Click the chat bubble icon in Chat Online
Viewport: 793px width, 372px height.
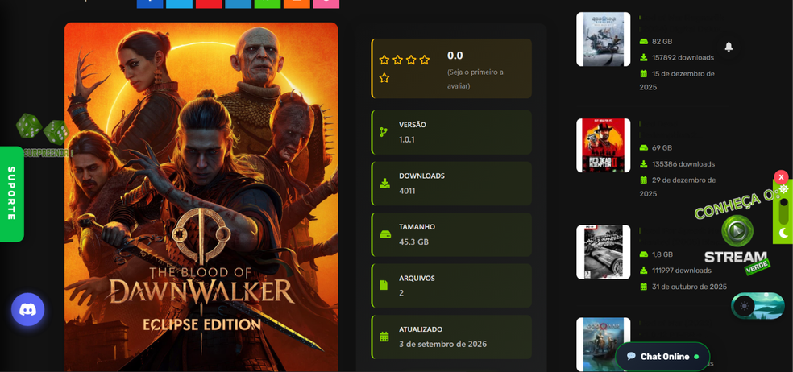click(631, 357)
